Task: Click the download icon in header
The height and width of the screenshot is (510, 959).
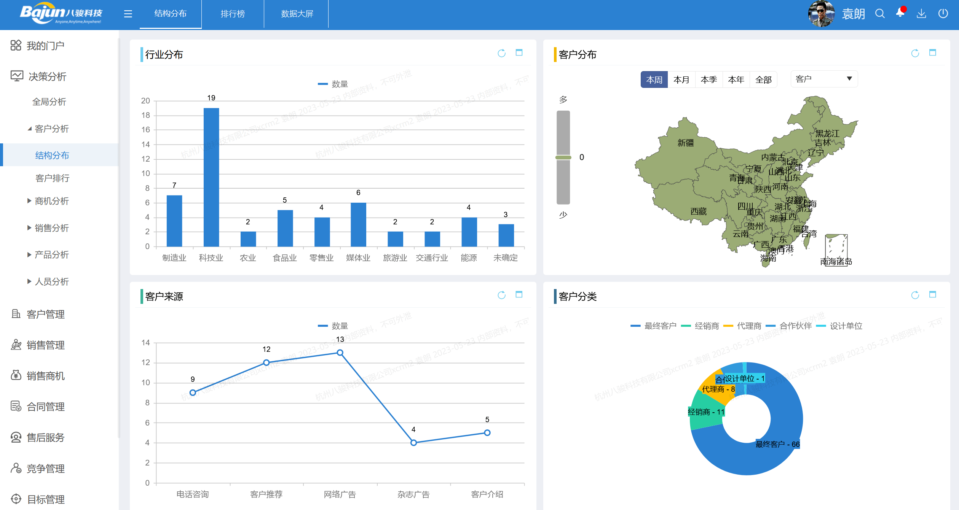Action: point(921,14)
